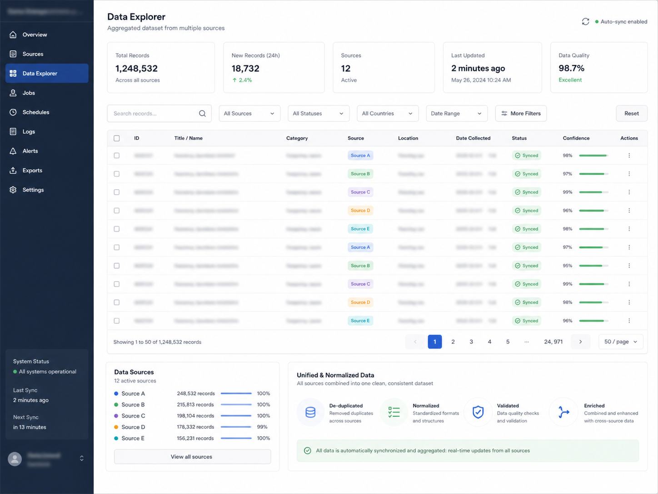
Task: Open the 50 / page size dropdown
Action: [x=621, y=342]
